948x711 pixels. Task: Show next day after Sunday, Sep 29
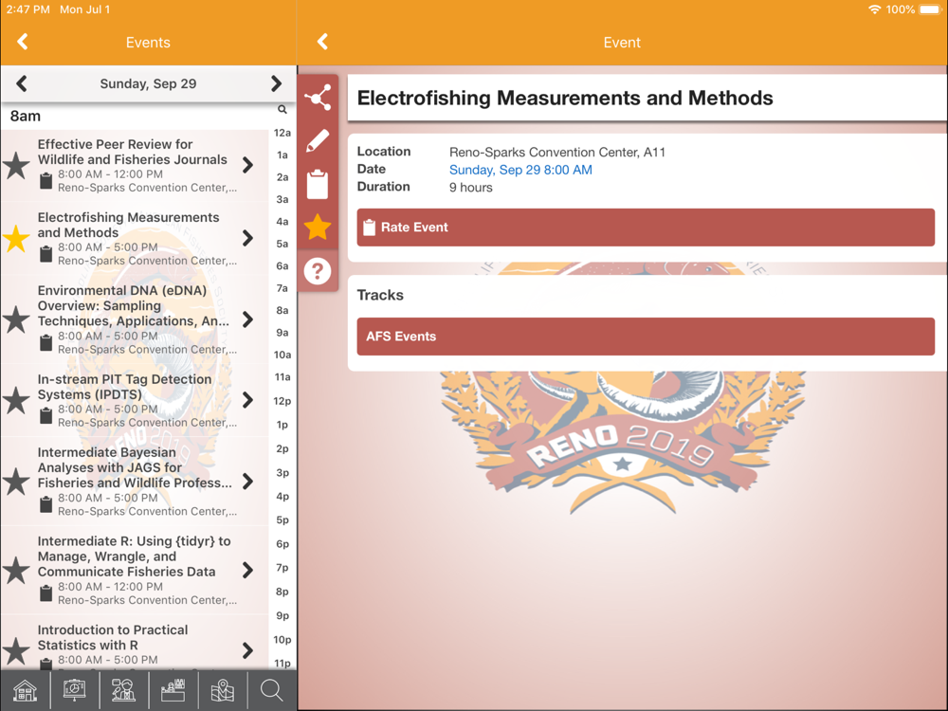(x=276, y=83)
